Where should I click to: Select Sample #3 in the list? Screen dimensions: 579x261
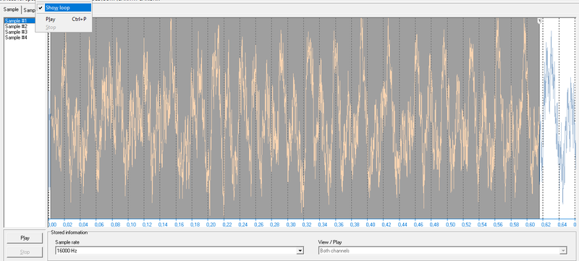16,32
